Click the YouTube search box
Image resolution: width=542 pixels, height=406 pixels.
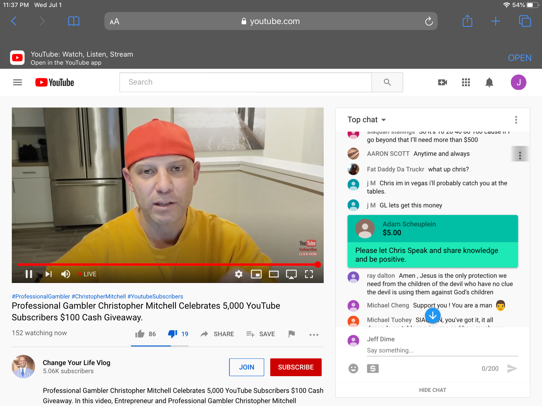tap(245, 82)
